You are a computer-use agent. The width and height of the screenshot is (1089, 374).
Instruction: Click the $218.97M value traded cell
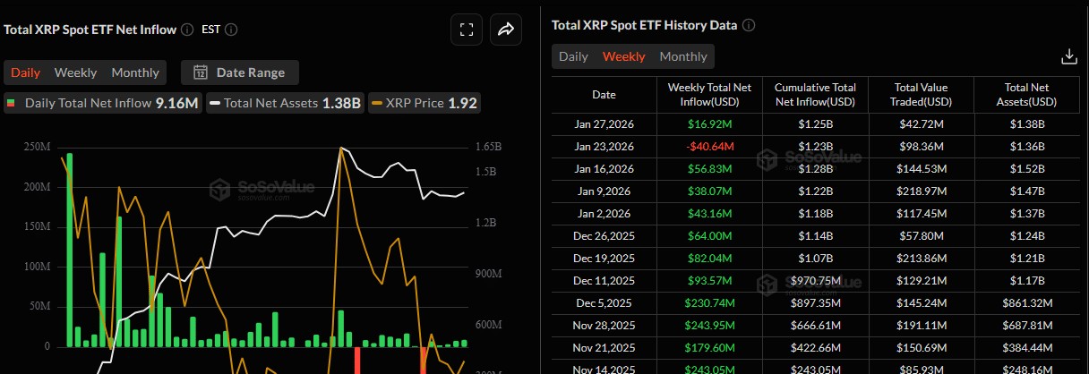point(922,191)
